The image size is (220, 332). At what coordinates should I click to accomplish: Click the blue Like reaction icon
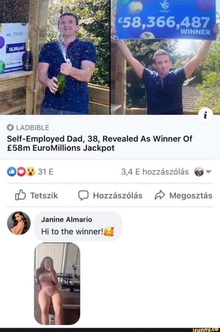12,172
